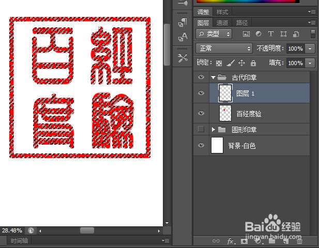The height and width of the screenshot is (248, 319).
Task: Open the Character Styles panel icon
Action: tap(183, 37)
